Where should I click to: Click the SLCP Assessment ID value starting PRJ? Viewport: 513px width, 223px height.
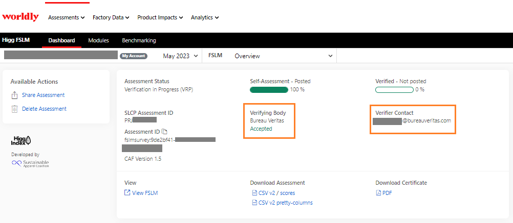141,120
